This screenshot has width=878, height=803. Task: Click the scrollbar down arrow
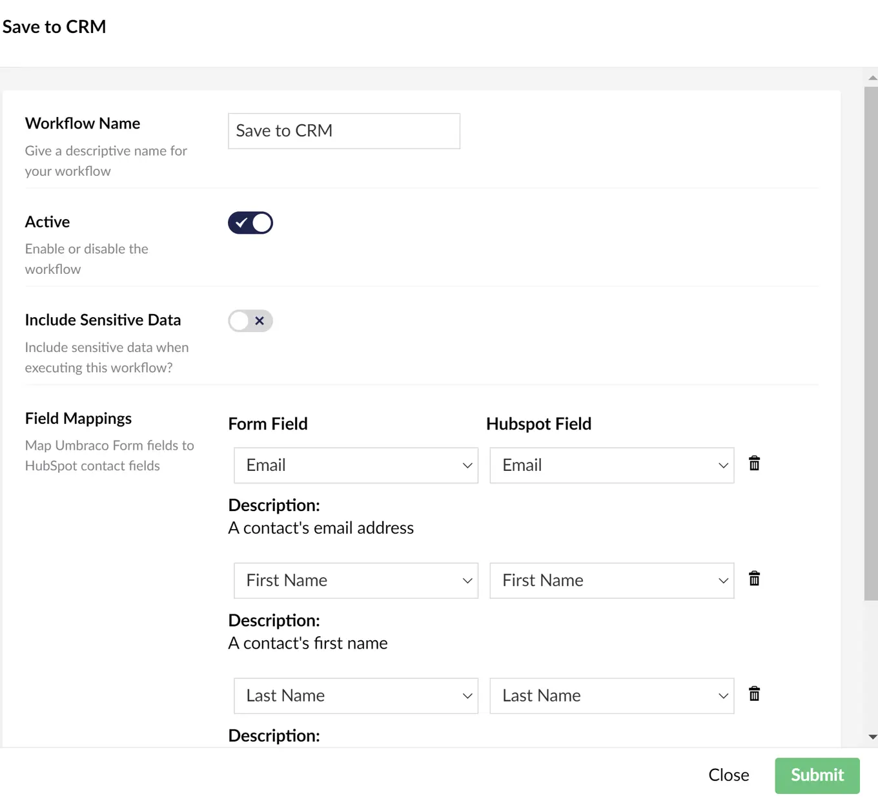point(872,736)
